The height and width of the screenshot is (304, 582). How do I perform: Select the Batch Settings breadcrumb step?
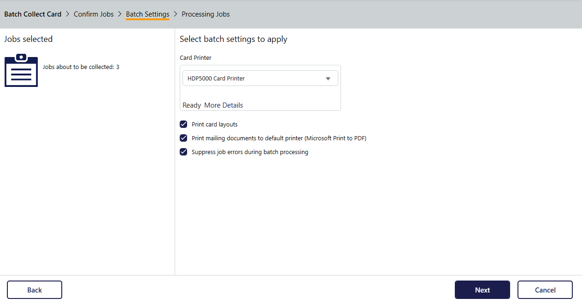point(147,14)
